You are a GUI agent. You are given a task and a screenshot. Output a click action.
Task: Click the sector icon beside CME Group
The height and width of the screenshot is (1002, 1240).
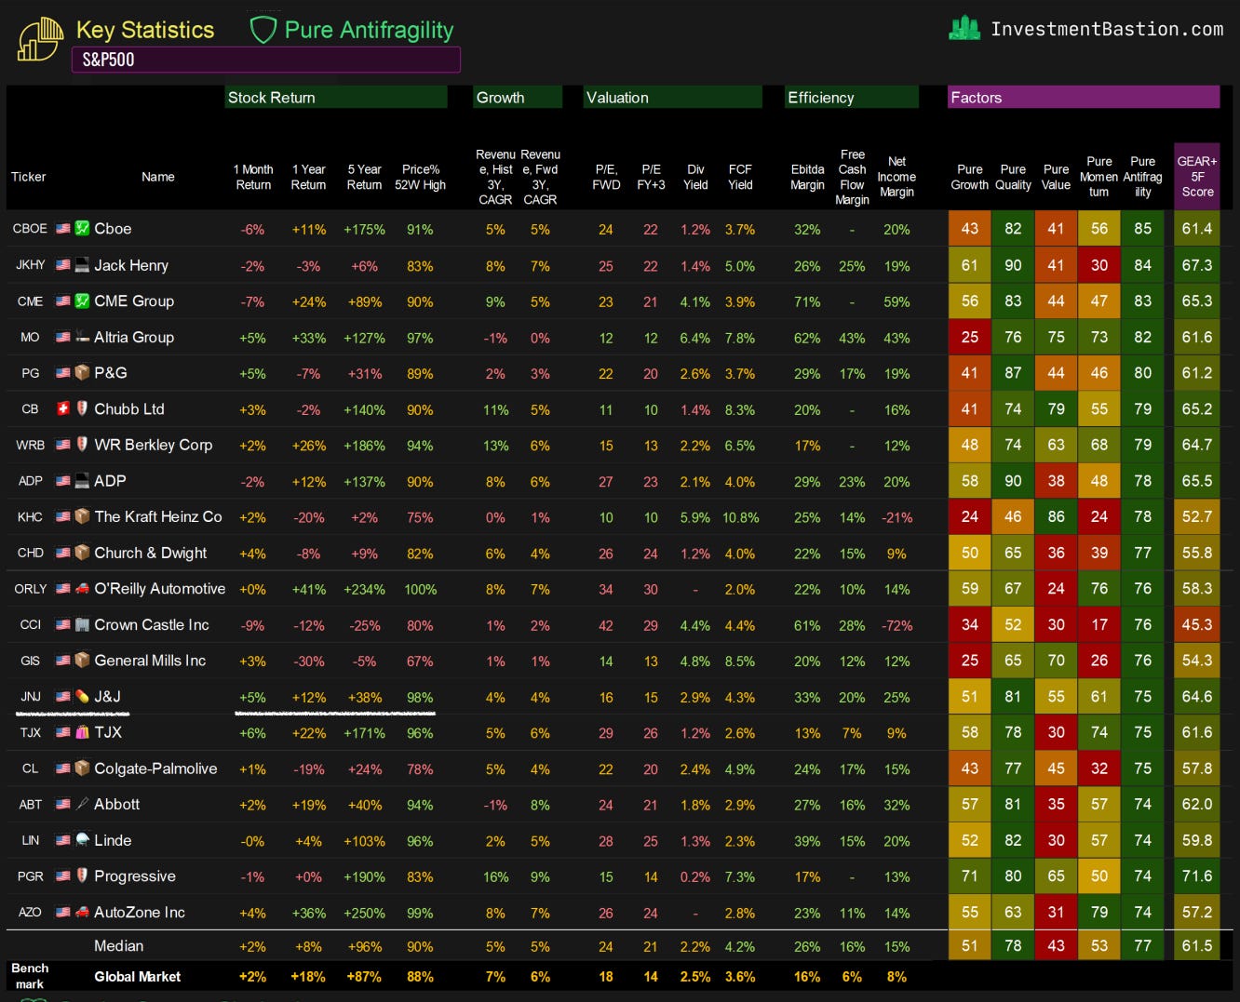pos(82,301)
